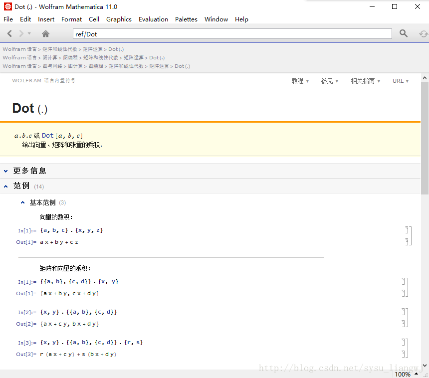Go to documentation home page
Image resolution: width=429 pixels, height=378 pixels.
[46, 33]
